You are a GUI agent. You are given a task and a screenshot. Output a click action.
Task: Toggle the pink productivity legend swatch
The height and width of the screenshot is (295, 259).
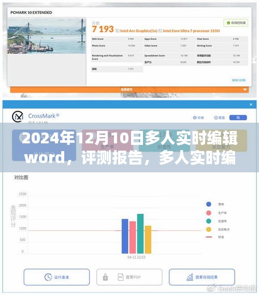click(209, 213)
